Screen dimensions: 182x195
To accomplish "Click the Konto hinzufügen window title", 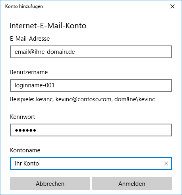I will (24, 6).
